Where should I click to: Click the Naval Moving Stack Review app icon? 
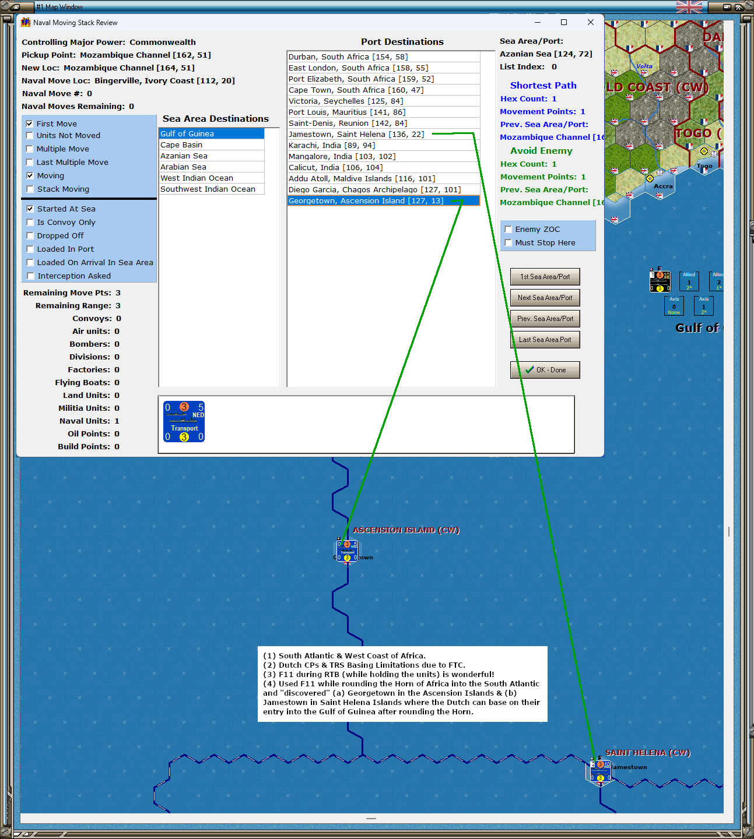pyautogui.click(x=26, y=22)
